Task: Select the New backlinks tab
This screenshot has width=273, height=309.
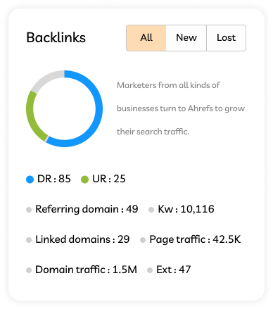Action: pos(186,38)
